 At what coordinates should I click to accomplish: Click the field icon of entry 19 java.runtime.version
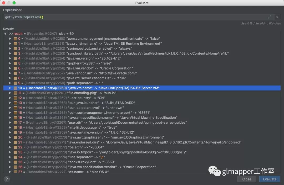(16, 133)
